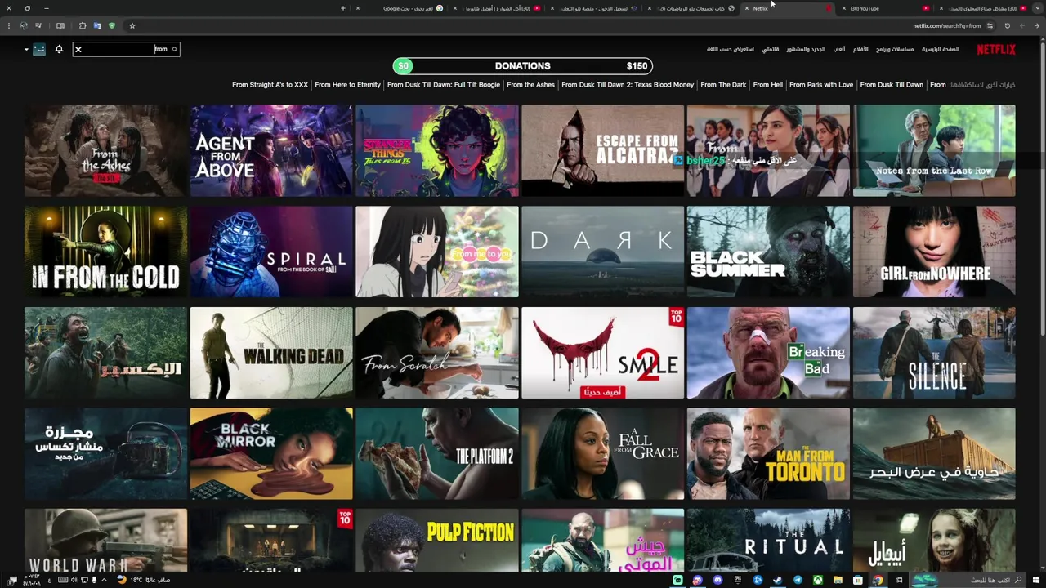Viewport: 1046px width, 588px height.
Task: Open the reading list sidebar icon
Action: coord(60,25)
